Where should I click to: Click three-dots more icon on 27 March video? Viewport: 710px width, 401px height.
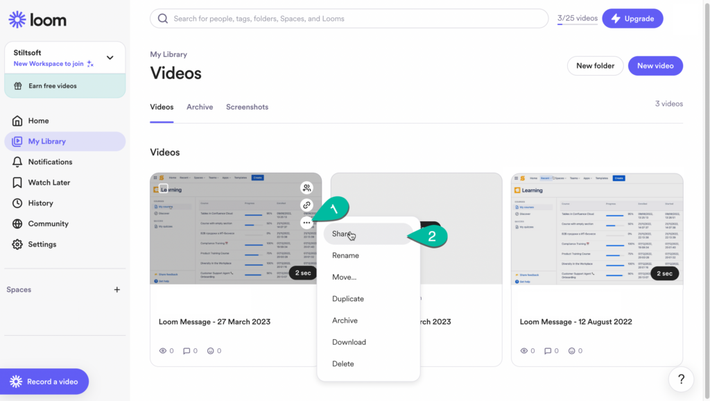(306, 223)
